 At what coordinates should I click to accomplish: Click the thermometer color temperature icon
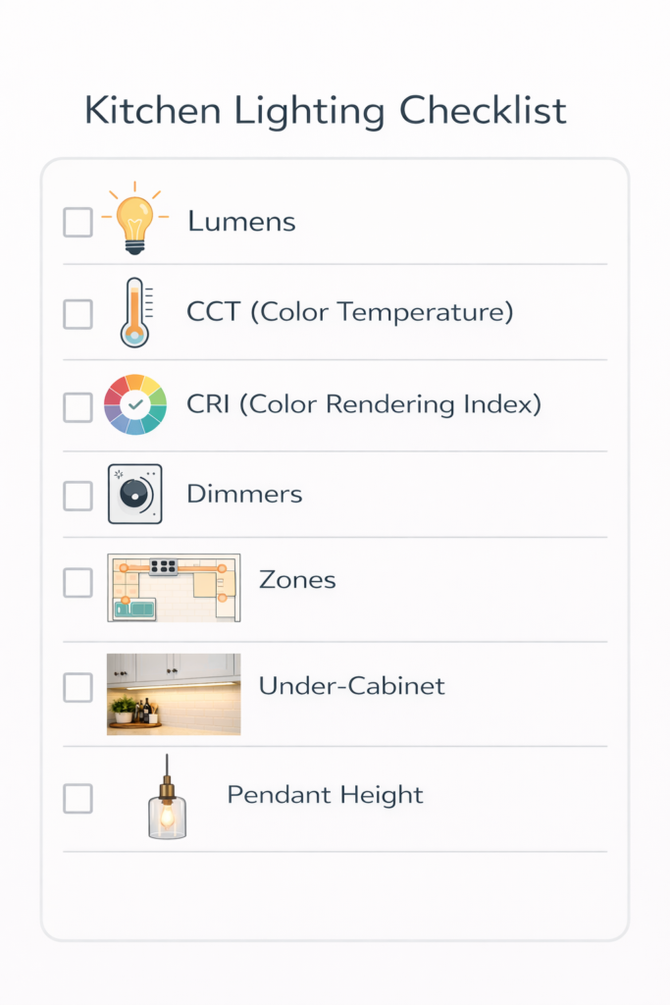coord(134,312)
